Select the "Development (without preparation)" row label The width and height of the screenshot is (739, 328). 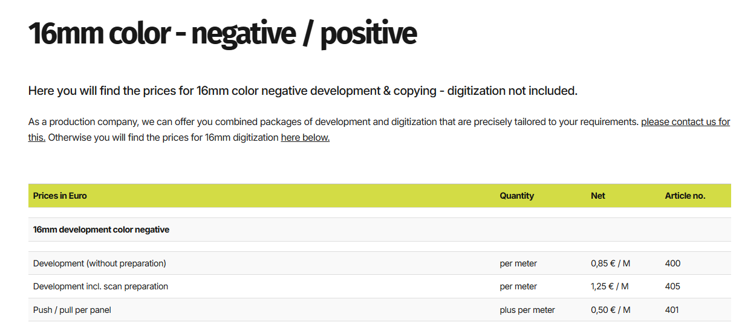(99, 263)
